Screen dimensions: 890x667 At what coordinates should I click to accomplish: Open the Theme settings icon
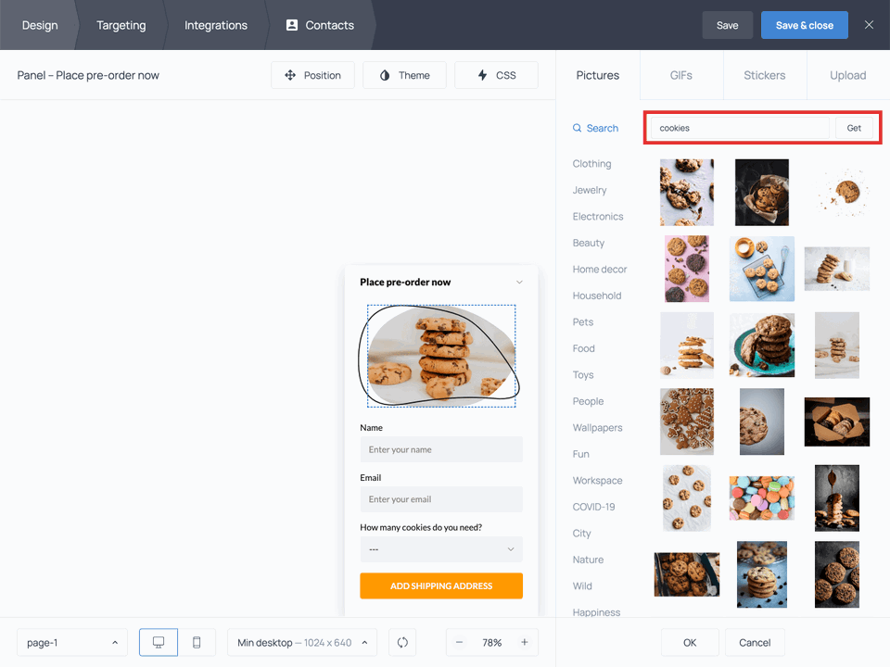tap(382, 75)
